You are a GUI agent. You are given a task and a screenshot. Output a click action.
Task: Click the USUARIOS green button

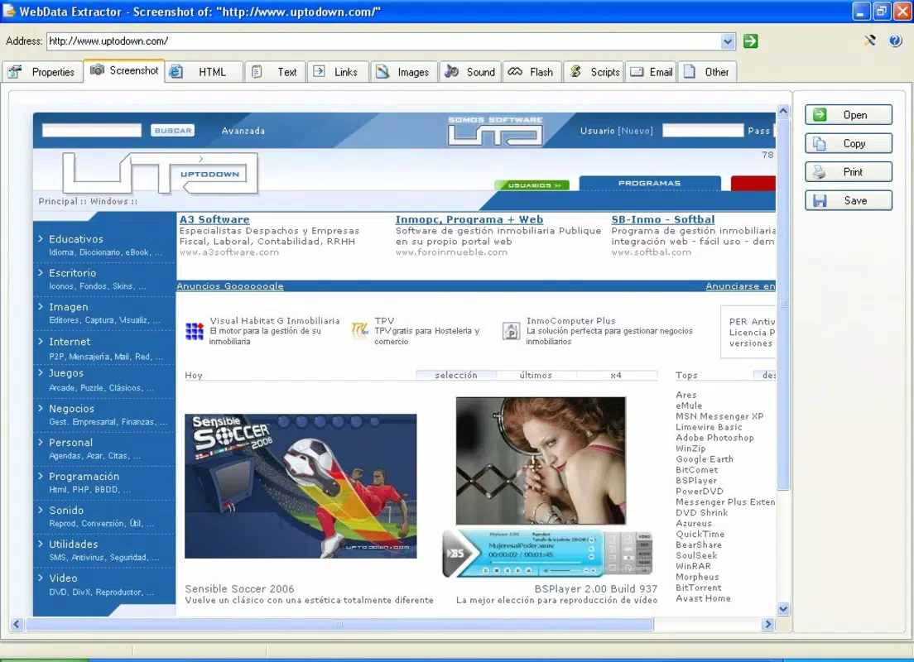point(532,185)
